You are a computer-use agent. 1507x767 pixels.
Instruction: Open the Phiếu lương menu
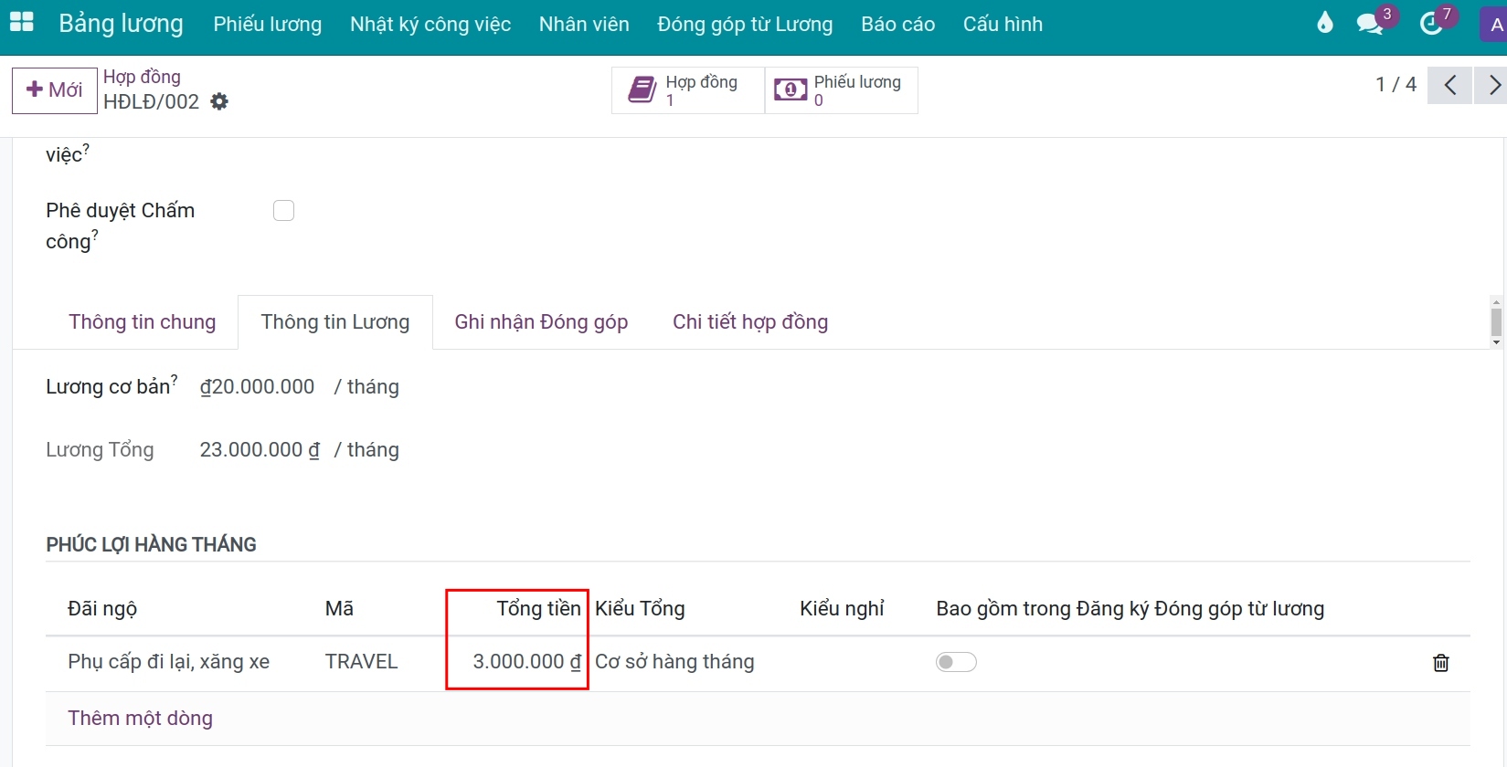pyautogui.click(x=268, y=25)
